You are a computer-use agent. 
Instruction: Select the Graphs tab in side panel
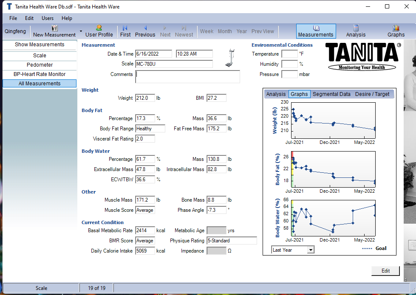coord(299,94)
